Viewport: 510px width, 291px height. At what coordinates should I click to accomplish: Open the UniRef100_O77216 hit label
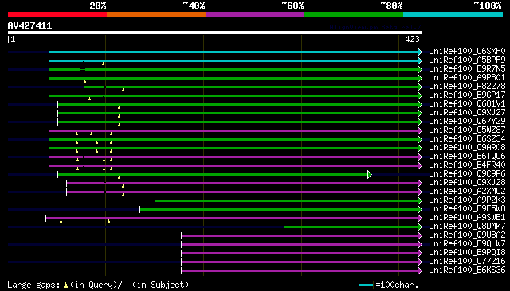(467, 262)
